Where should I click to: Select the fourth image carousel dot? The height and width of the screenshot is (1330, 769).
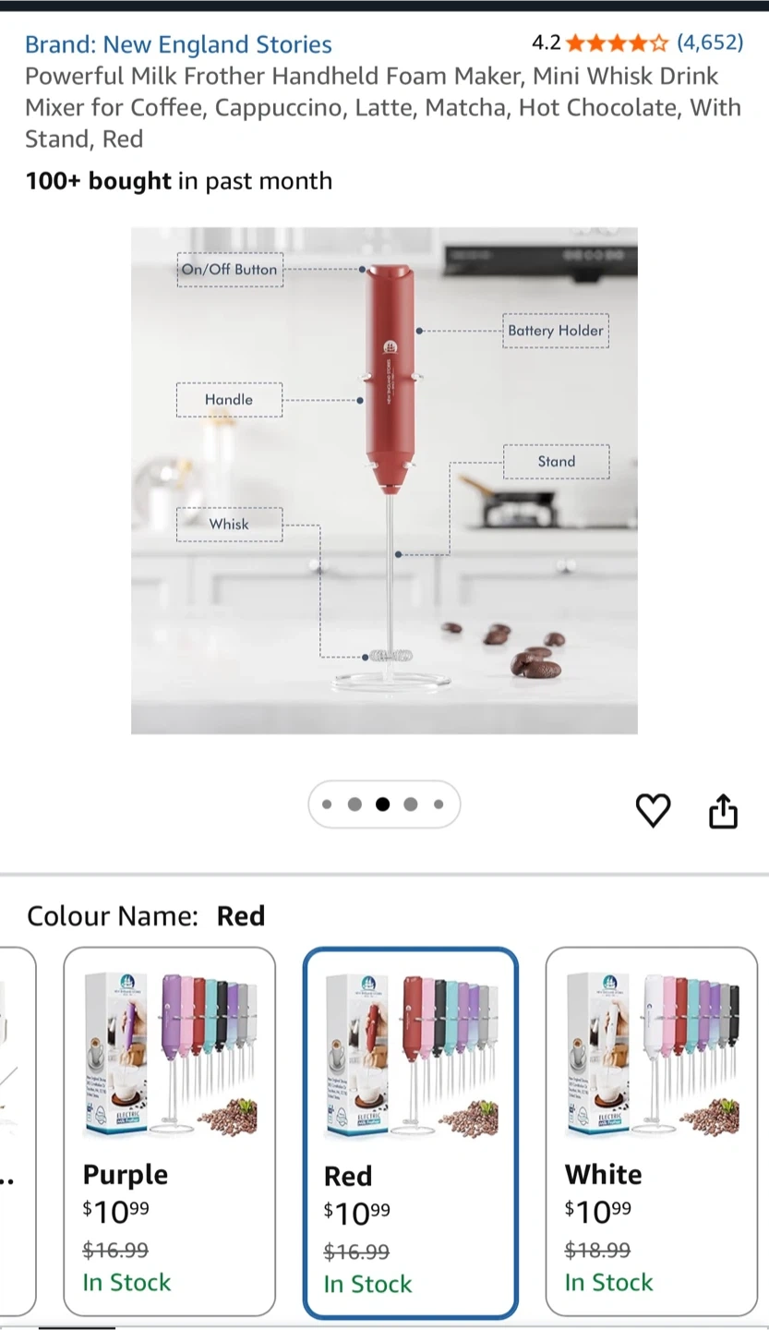[x=411, y=804]
